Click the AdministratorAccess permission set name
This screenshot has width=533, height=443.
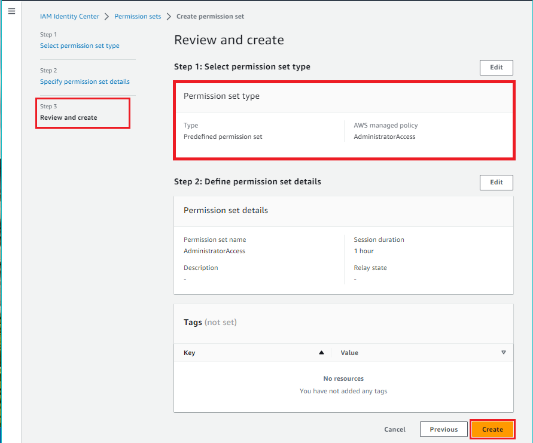[x=215, y=251]
